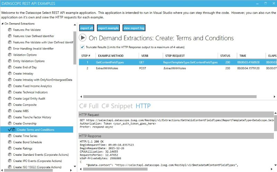Click the cube icon beside Create: Ownership
This screenshot has height=172, width=277.
(x=10, y=124)
